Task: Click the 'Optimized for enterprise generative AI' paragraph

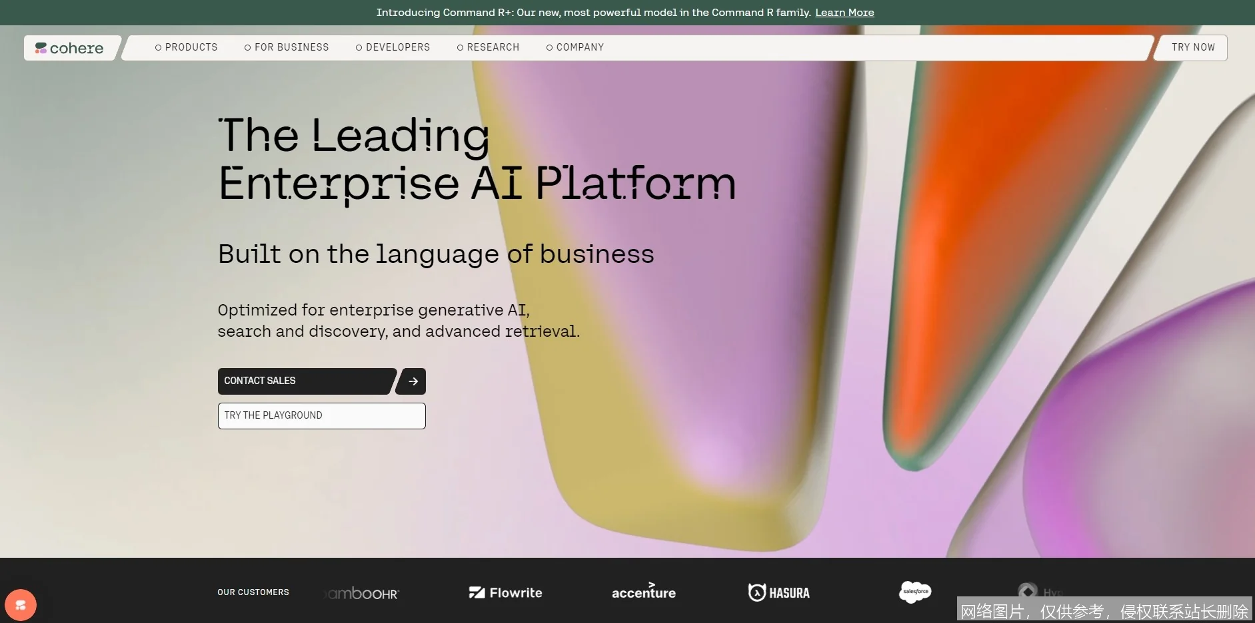Action: (x=399, y=321)
